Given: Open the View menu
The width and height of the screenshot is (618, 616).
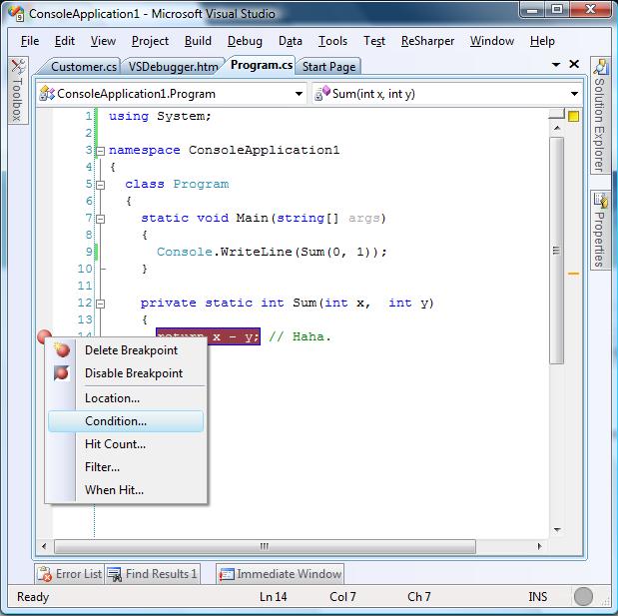Looking at the screenshot, I should [103, 41].
